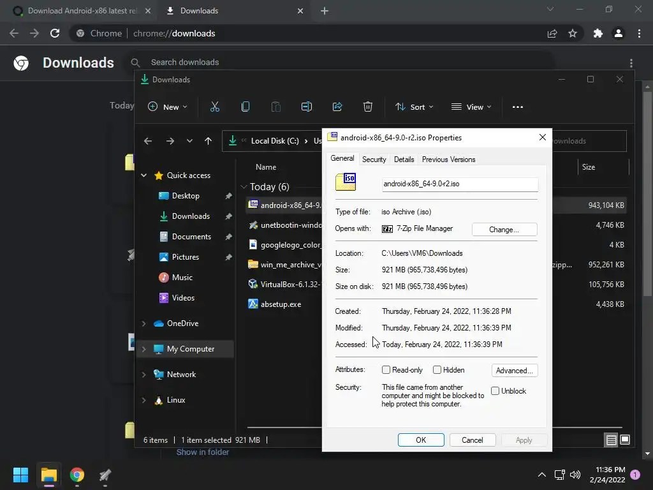The image size is (653, 490).
Task: Open the View dropdown menu
Action: point(471,107)
